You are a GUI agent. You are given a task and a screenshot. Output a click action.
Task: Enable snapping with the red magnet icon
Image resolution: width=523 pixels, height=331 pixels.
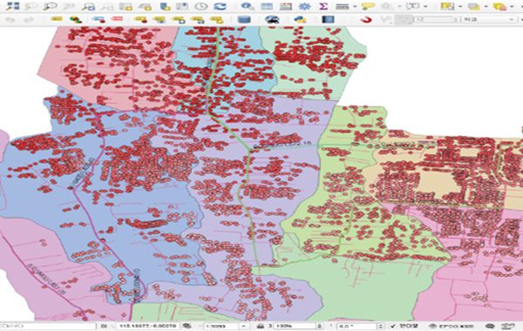[x=366, y=19]
